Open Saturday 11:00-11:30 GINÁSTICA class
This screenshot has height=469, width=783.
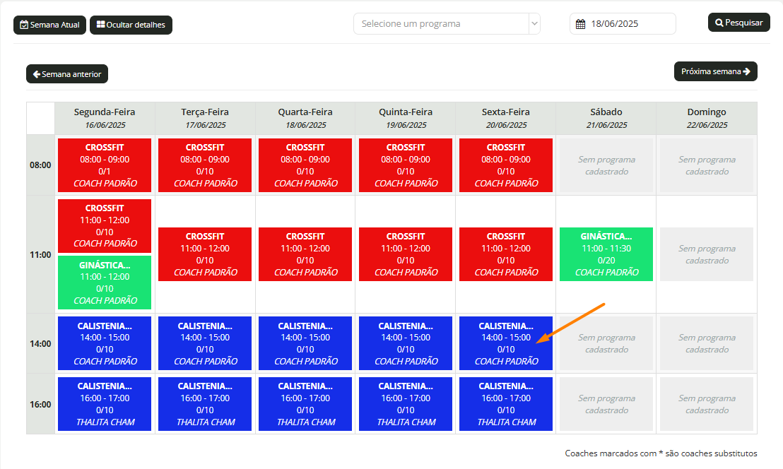point(606,254)
